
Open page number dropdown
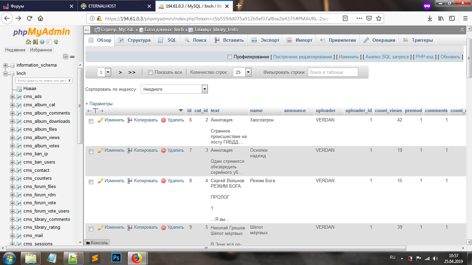[x=104, y=72]
